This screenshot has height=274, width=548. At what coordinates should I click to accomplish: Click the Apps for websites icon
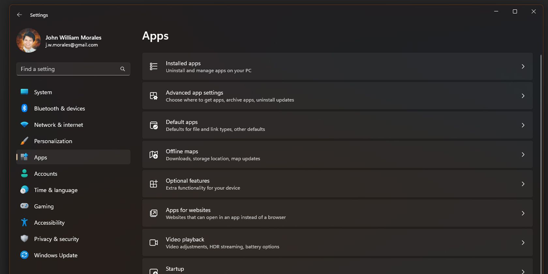pos(153,213)
